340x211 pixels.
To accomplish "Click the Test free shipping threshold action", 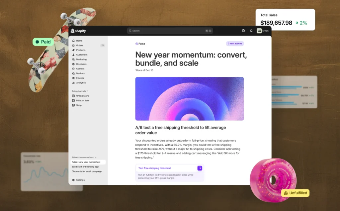I will pos(154,168).
